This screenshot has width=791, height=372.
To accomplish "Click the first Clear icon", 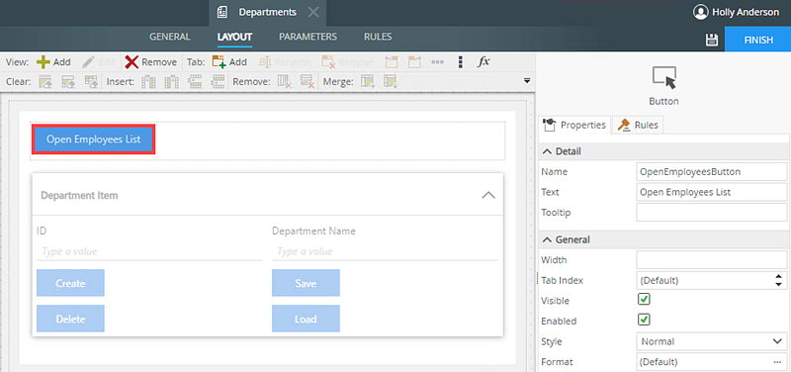I will (45, 81).
